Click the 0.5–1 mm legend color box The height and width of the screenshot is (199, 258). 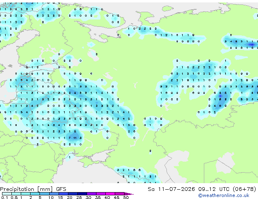tap(16, 194)
